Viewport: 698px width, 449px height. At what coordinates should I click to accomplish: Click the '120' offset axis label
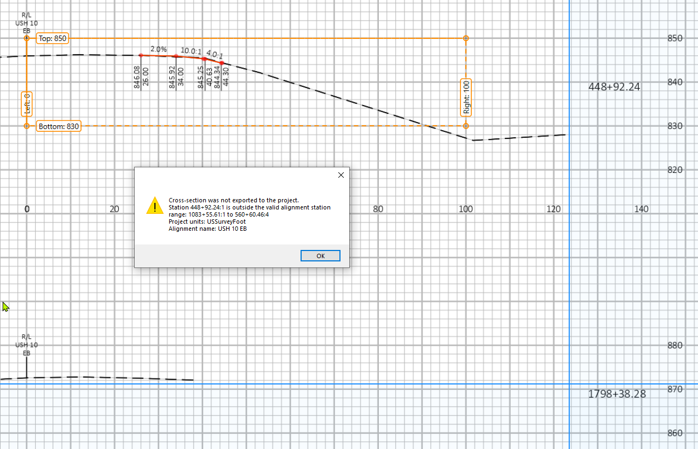(553, 209)
